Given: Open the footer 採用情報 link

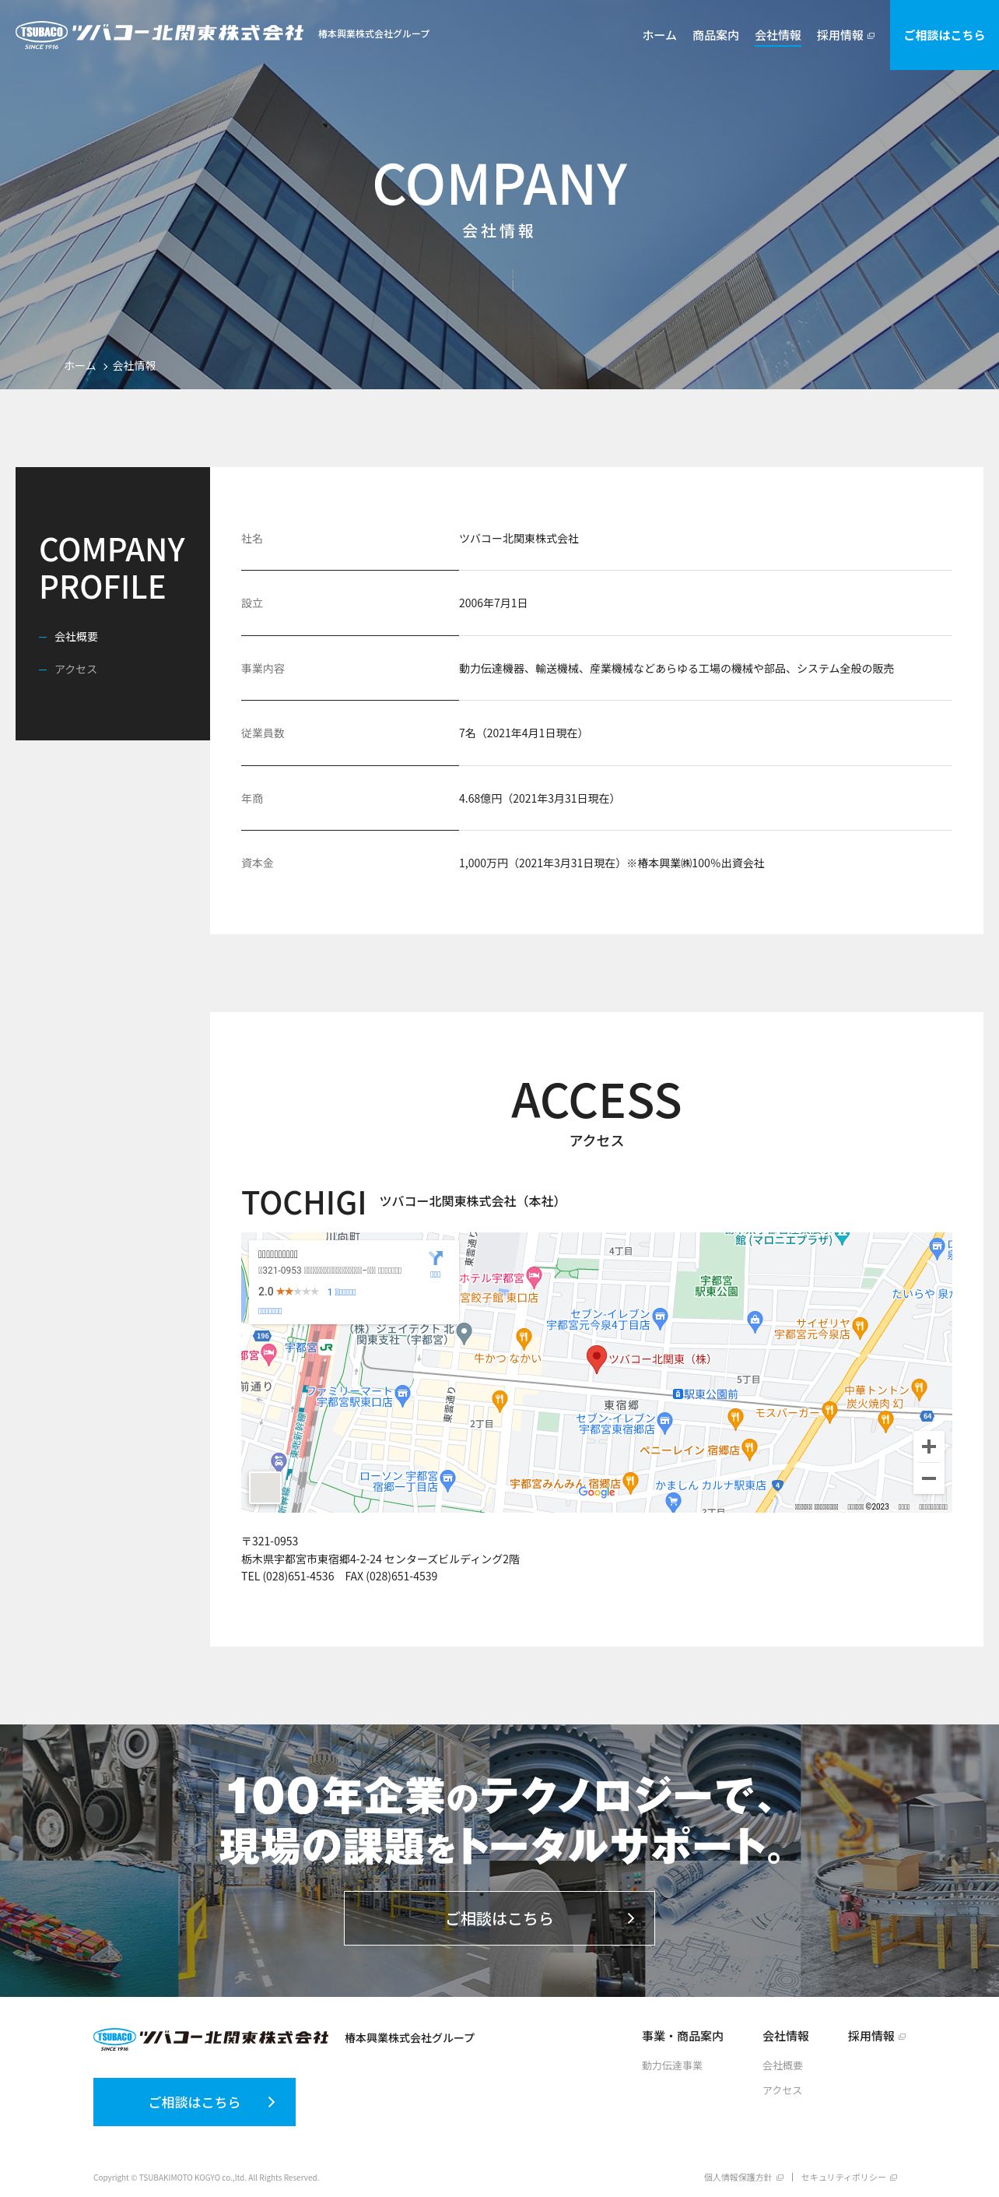Looking at the screenshot, I should pos(876,2037).
